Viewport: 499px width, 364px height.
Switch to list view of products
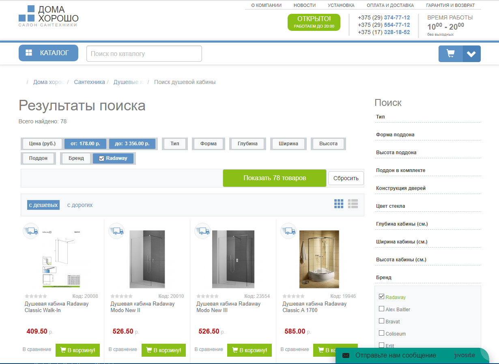(353, 204)
